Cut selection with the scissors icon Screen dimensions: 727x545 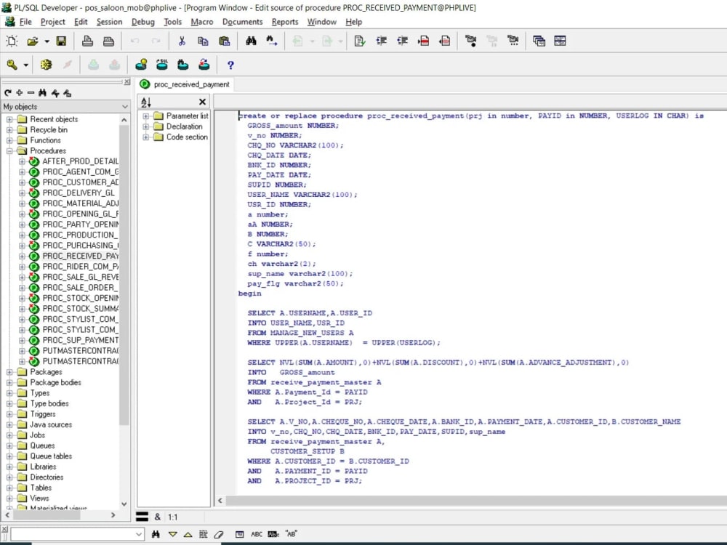182,41
